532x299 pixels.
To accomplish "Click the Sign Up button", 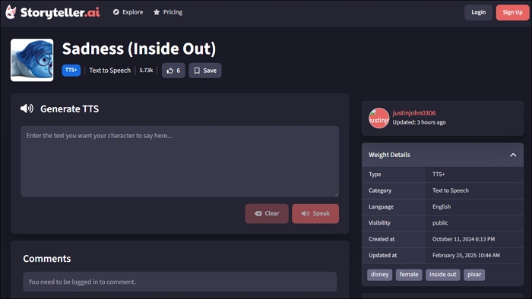I will [x=512, y=13].
